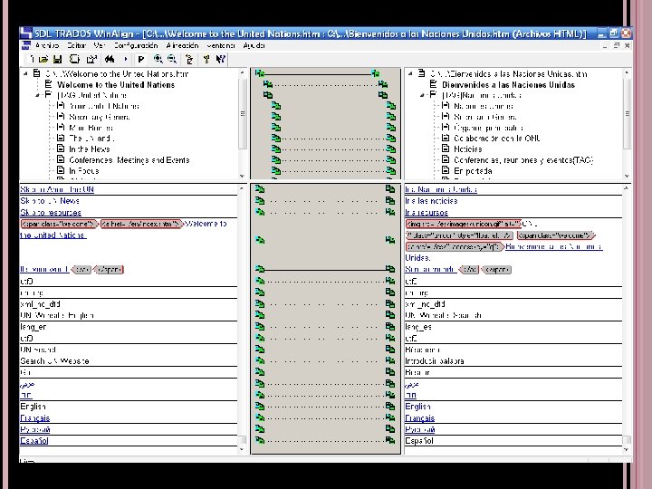Select Colaboración con la ONU tree item
Image resolution: width=652 pixels, height=489 pixels.
coord(497,138)
